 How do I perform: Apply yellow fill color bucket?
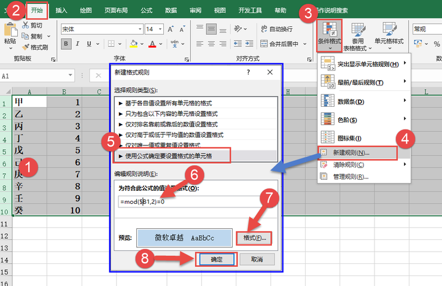(134, 44)
